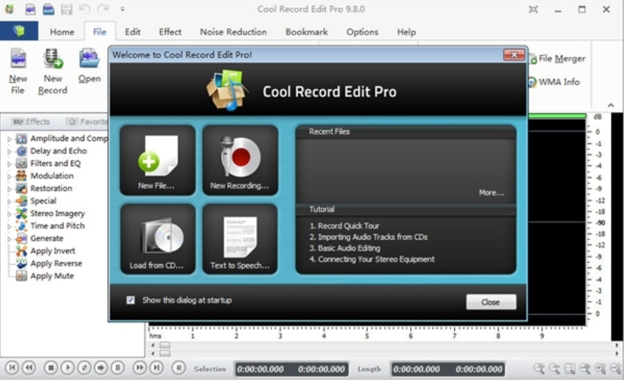Expand the Stereo Imagery node
The height and width of the screenshot is (380, 625).
[9, 214]
